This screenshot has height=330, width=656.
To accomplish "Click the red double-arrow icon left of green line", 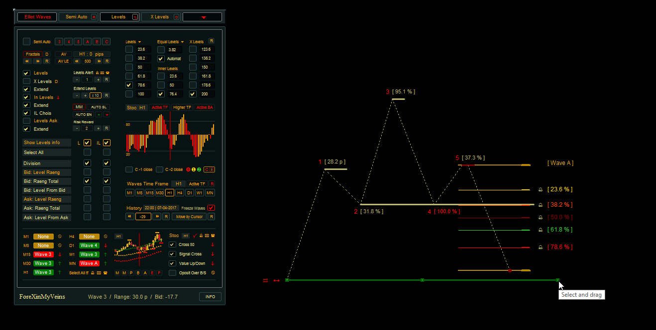I will [x=276, y=281].
